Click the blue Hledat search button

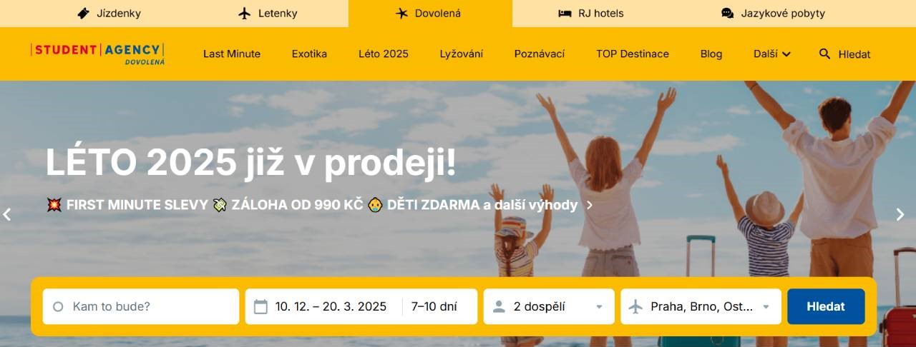click(x=826, y=306)
